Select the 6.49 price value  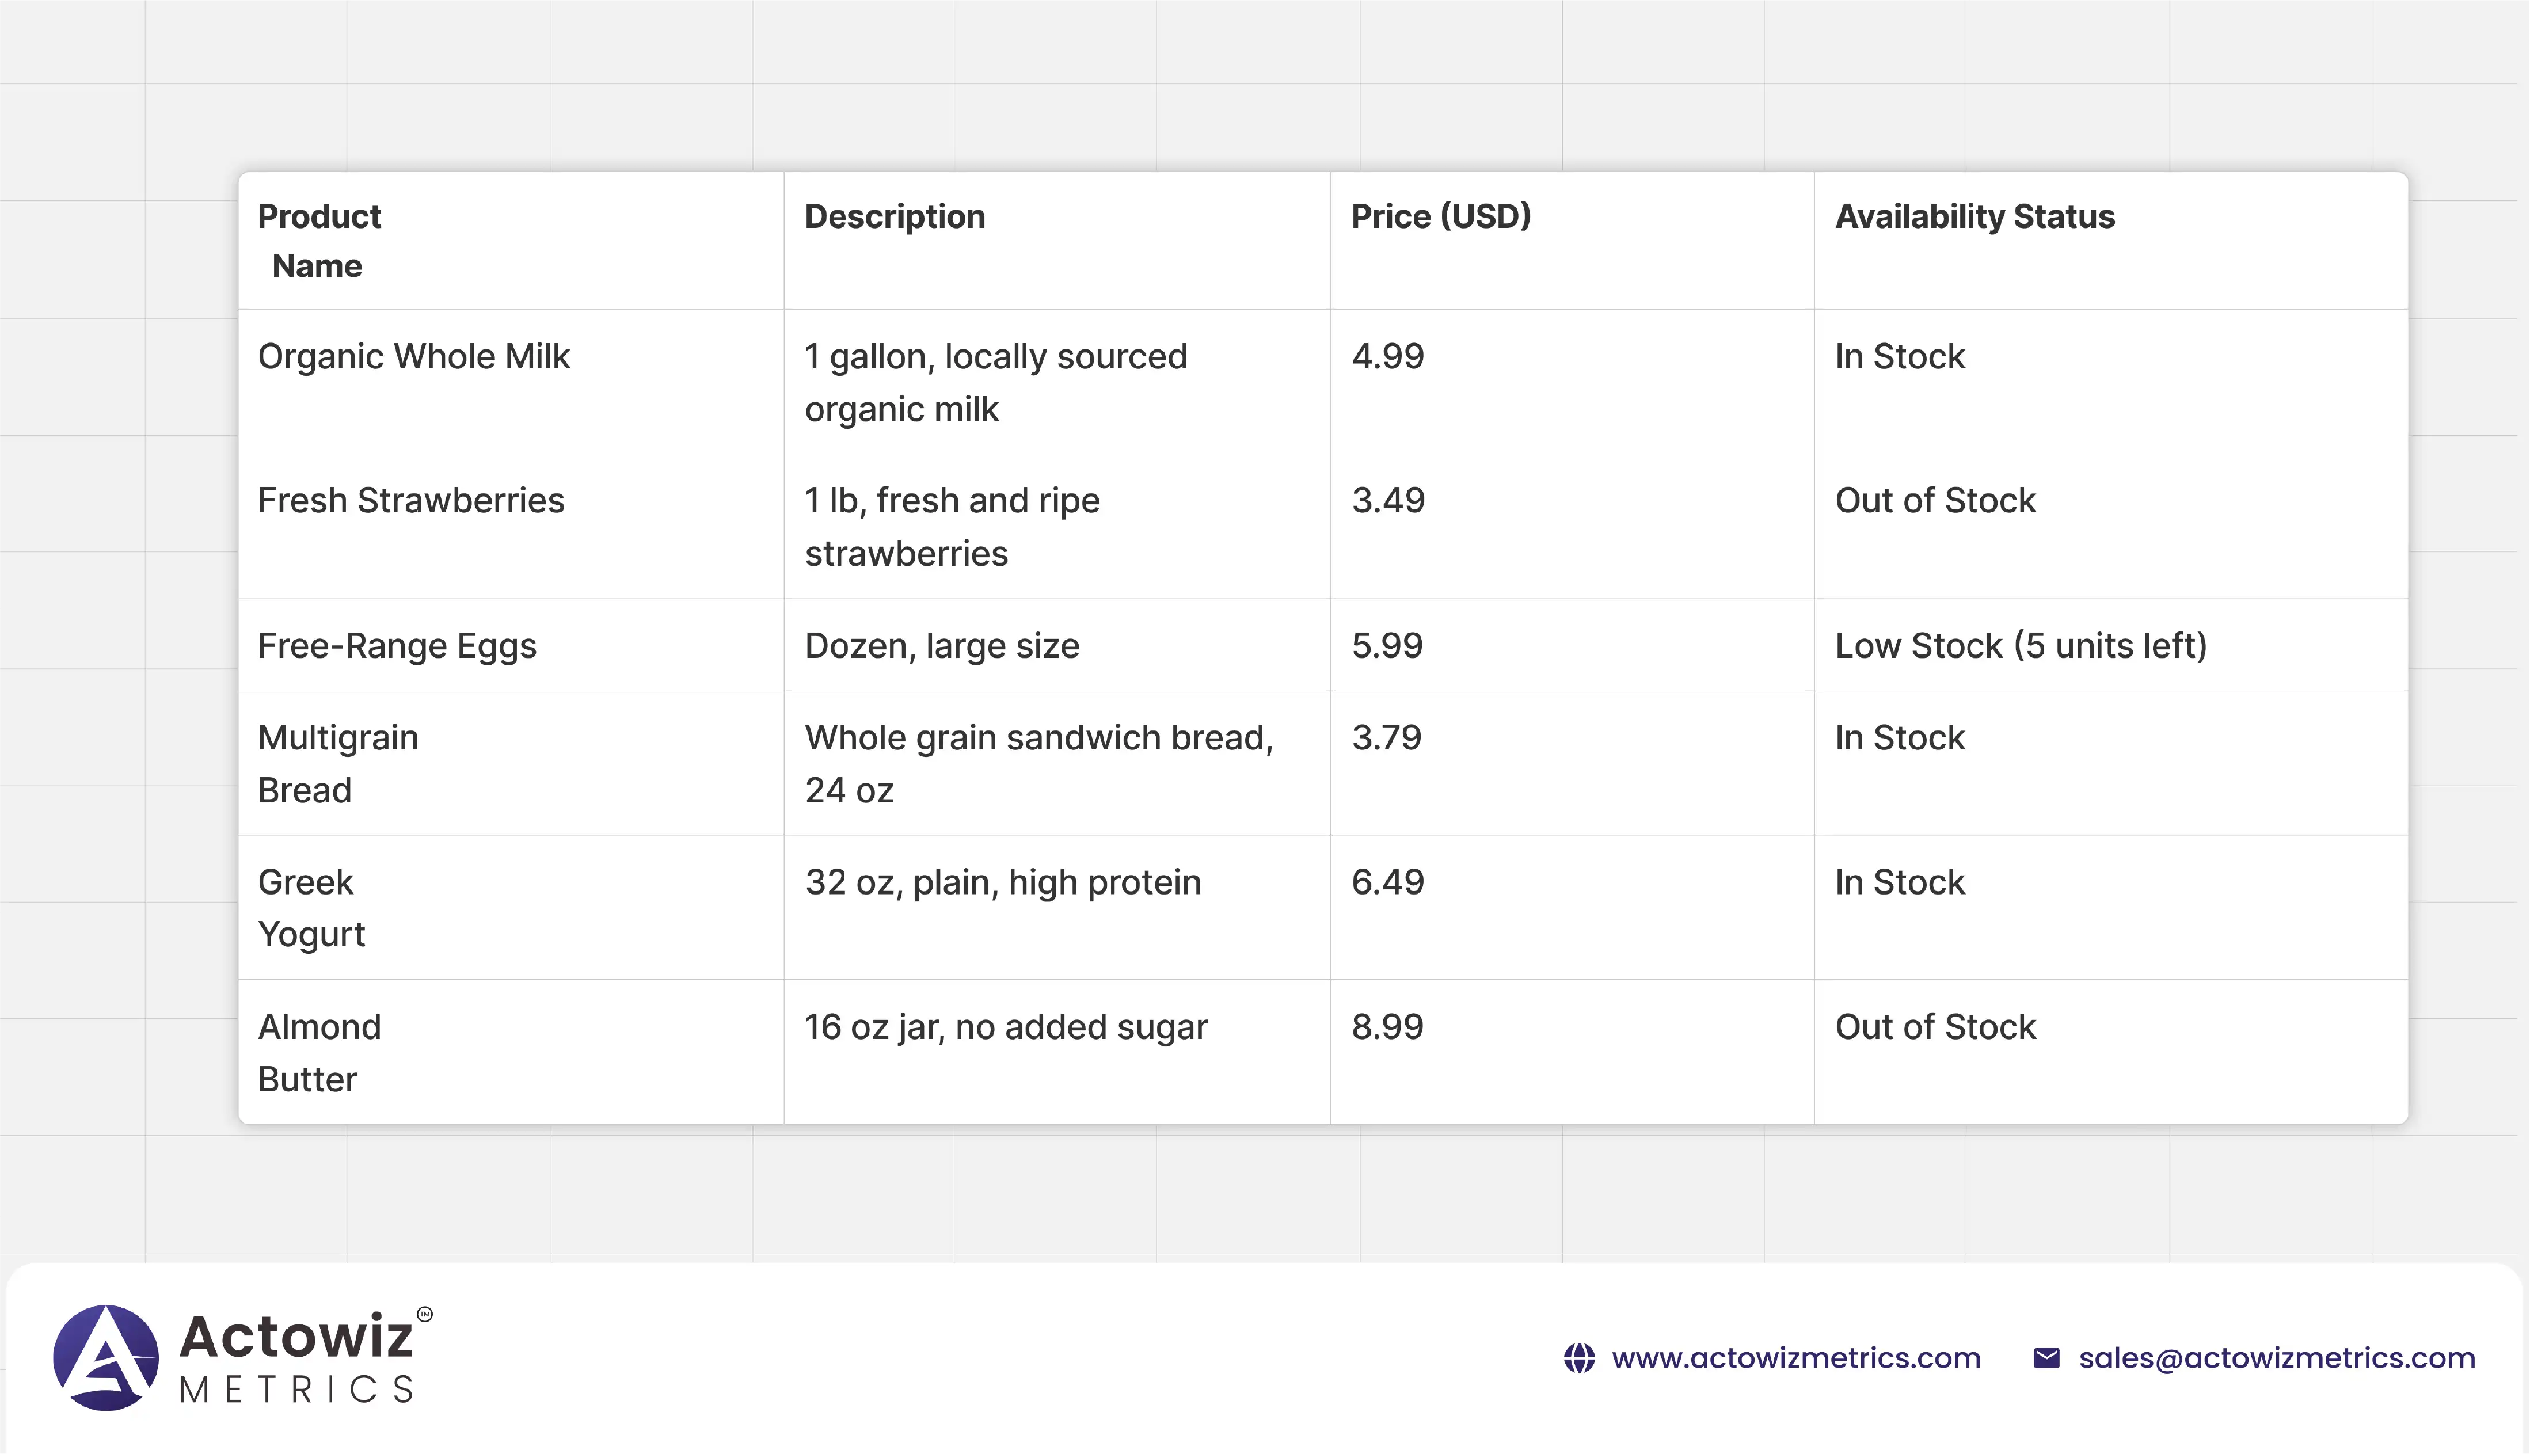pos(1387,883)
